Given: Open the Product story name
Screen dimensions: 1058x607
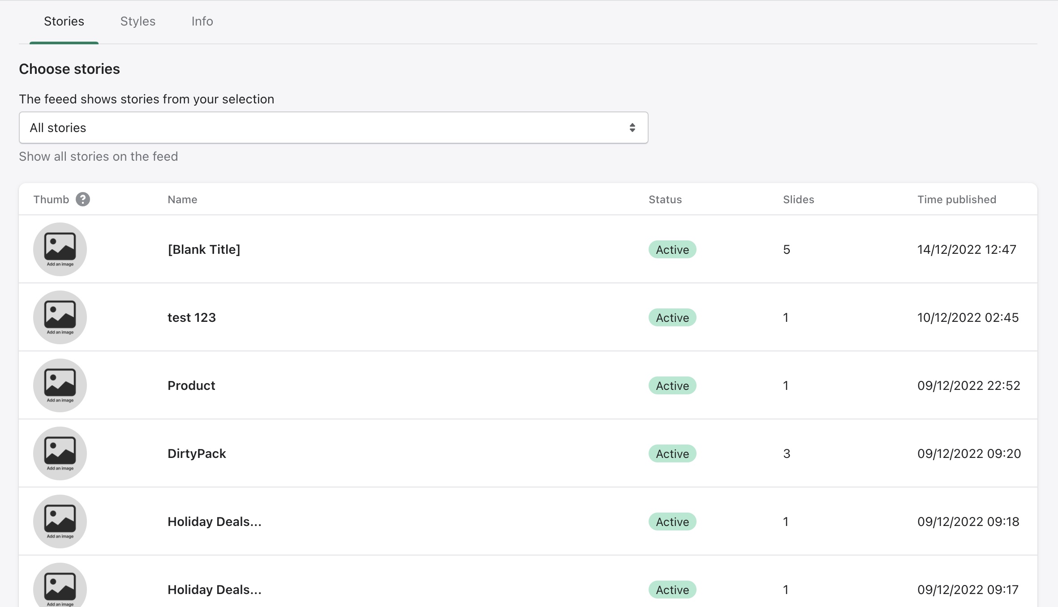Looking at the screenshot, I should point(191,385).
